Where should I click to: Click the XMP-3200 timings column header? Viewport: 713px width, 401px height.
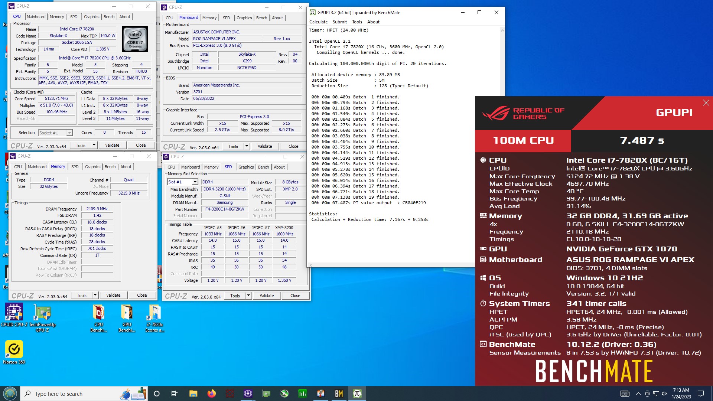284,228
